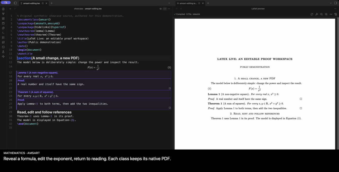Screen dimensions: 339x172
Task: Open the pie-chart sidebar icon
Action: (x=3, y=28)
